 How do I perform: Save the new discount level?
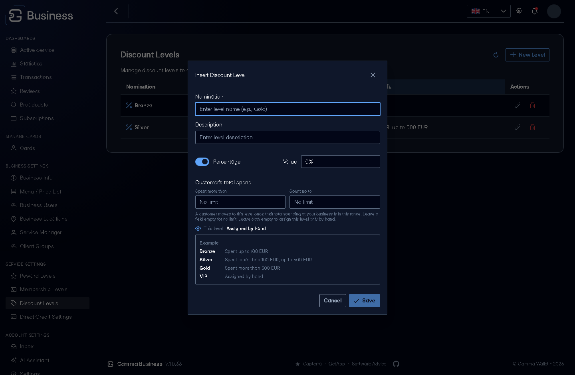[x=365, y=301]
